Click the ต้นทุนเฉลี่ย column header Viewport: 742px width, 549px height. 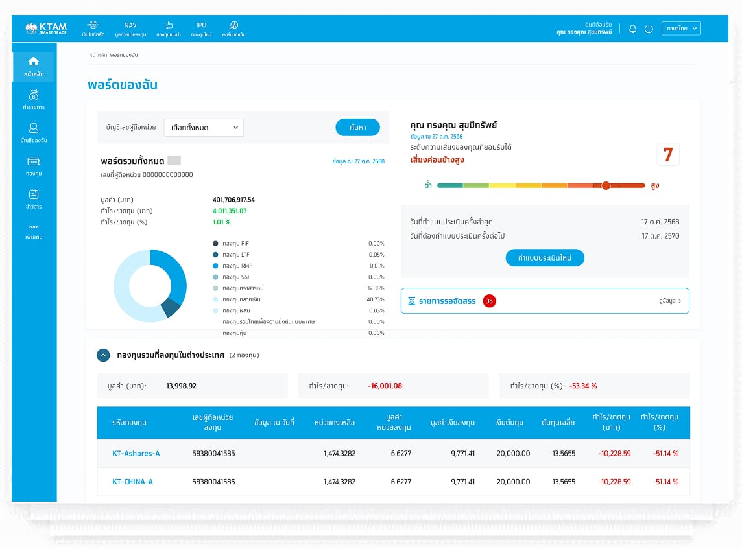(558, 422)
